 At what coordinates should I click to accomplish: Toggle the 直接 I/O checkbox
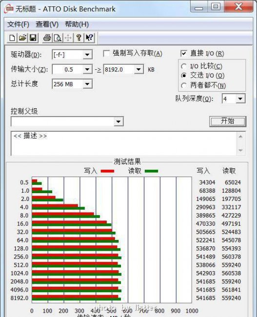coord(183,54)
